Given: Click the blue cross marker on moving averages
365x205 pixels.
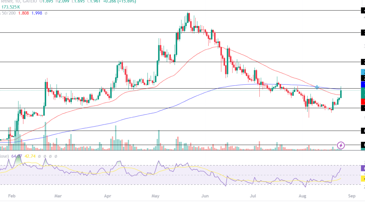Looking at the screenshot, I should [317, 87].
